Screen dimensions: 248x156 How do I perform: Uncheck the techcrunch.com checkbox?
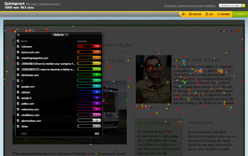coord(18,52)
